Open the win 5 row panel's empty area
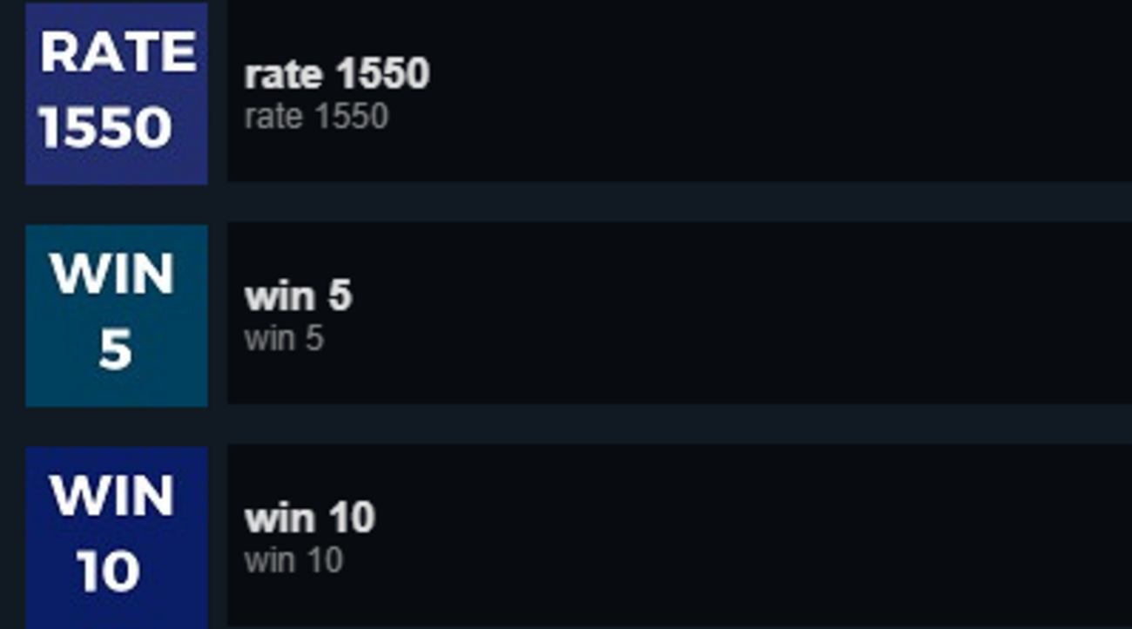Screen dimensions: 1132x629 click(740, 314)
